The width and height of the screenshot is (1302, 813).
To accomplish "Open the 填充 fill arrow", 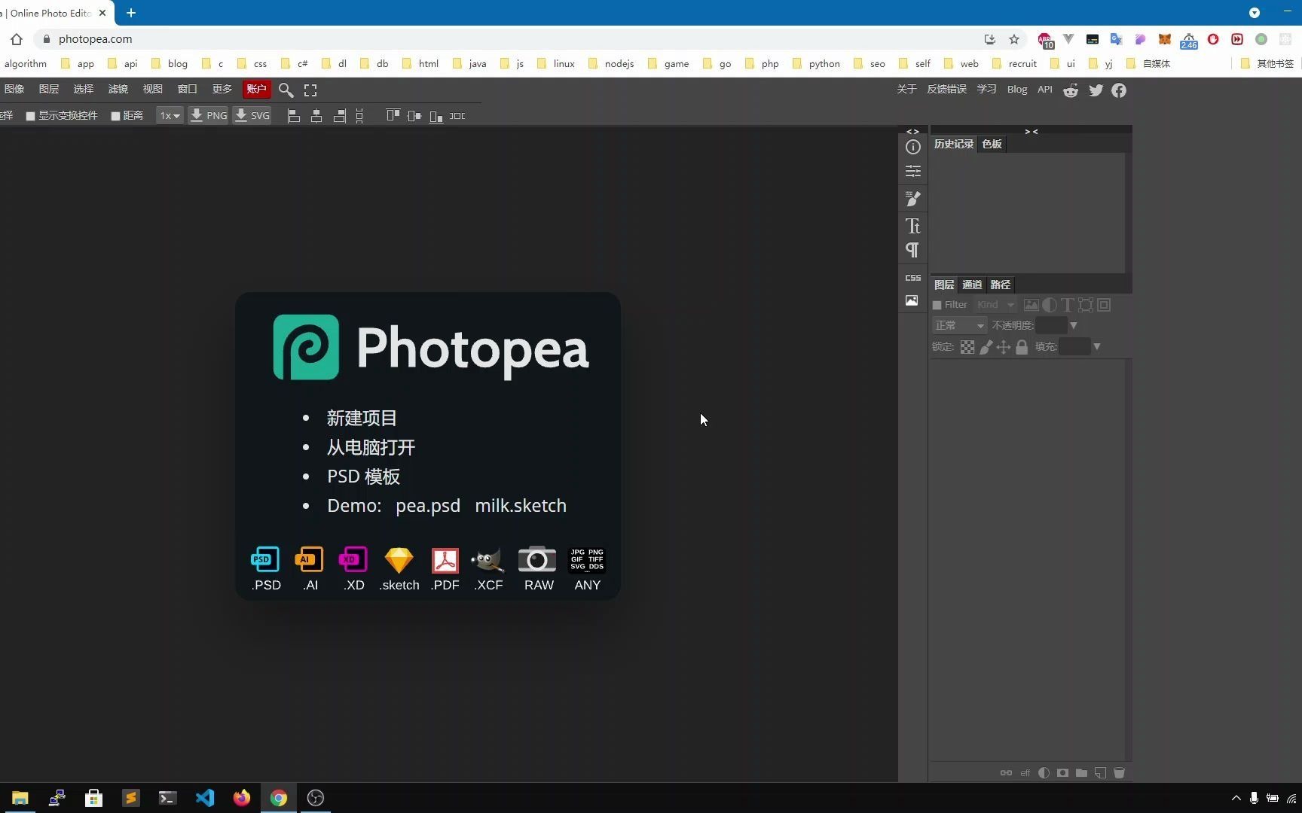I will tap(1097, 347).
